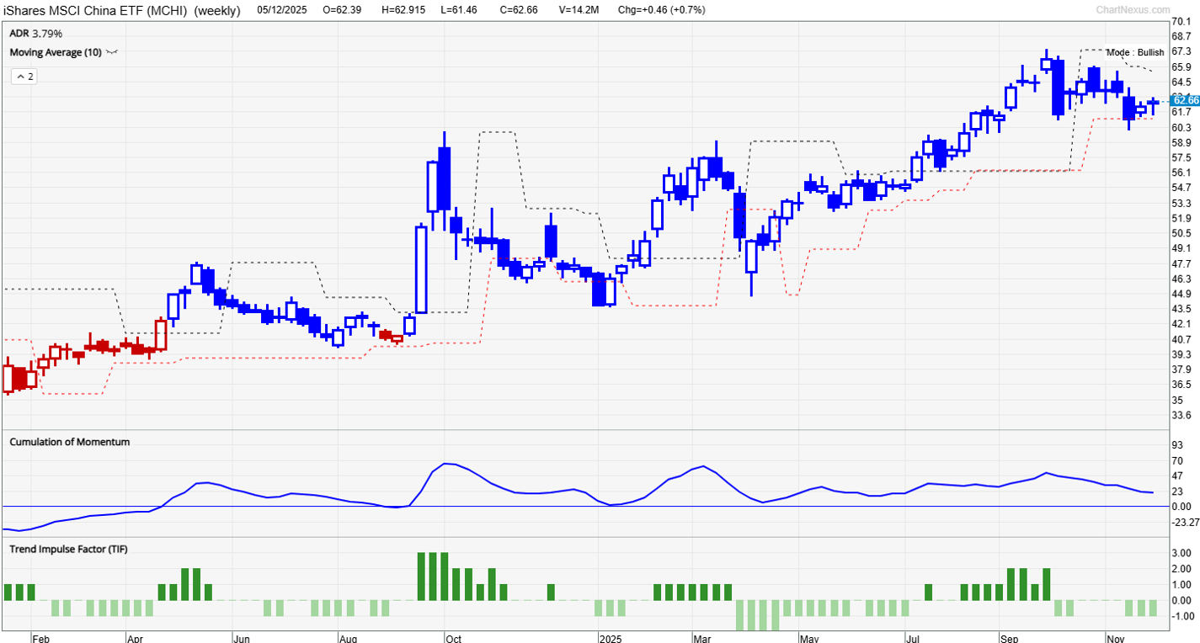Click the Moving Average (10) line icon
The width and height of the screenshot is (1200, 643).
111,52
